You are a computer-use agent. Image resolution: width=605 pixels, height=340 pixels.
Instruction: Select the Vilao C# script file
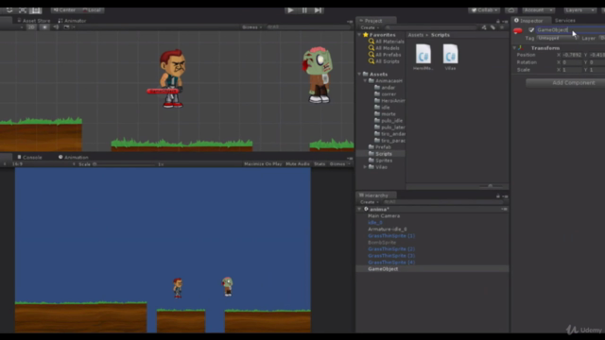coord(450,57)
